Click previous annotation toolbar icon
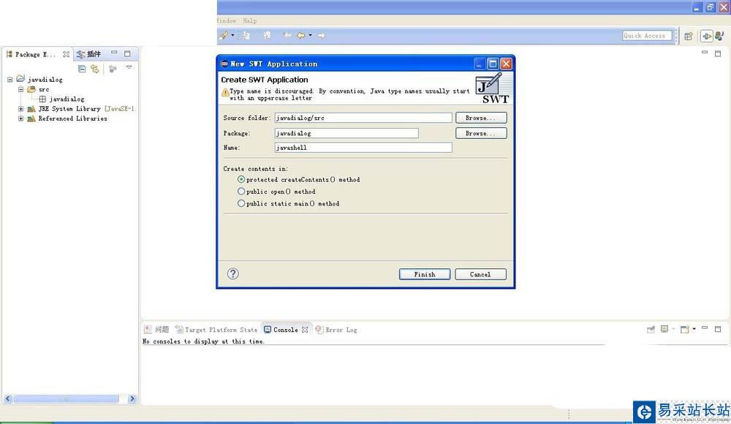Viewport: 731px width, 424px height. coord(267,35)
